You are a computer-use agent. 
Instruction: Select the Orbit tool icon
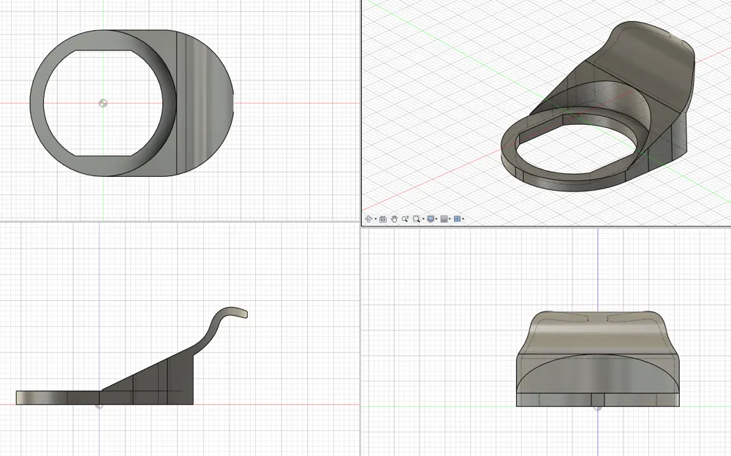pos(369,219)
